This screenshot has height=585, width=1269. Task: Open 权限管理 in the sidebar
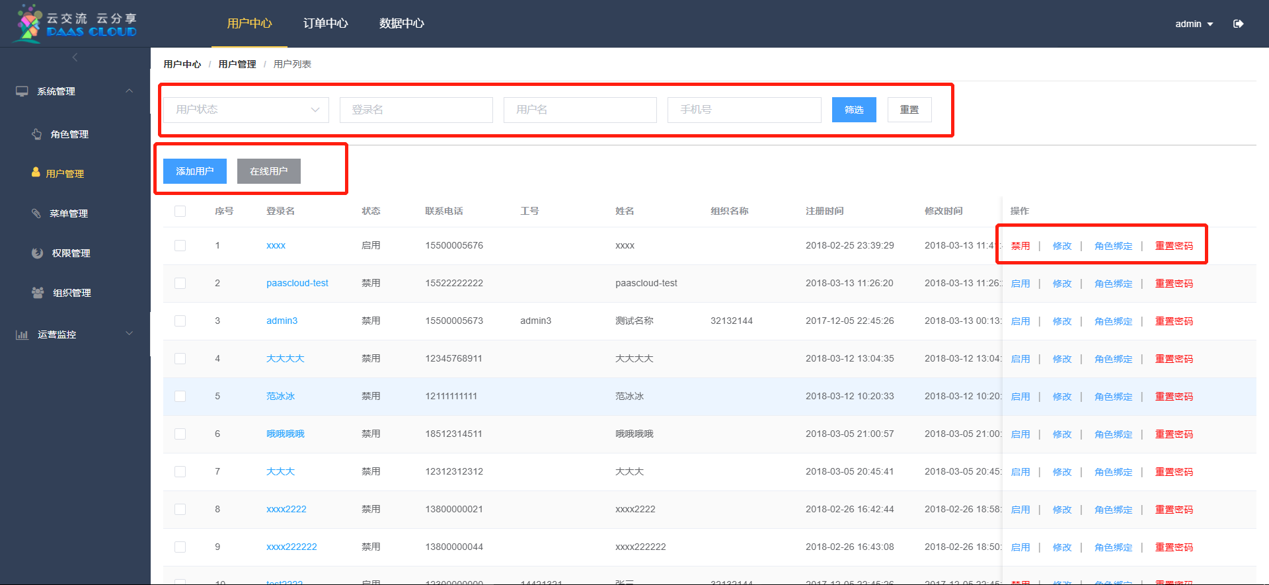tap(71, 253)
